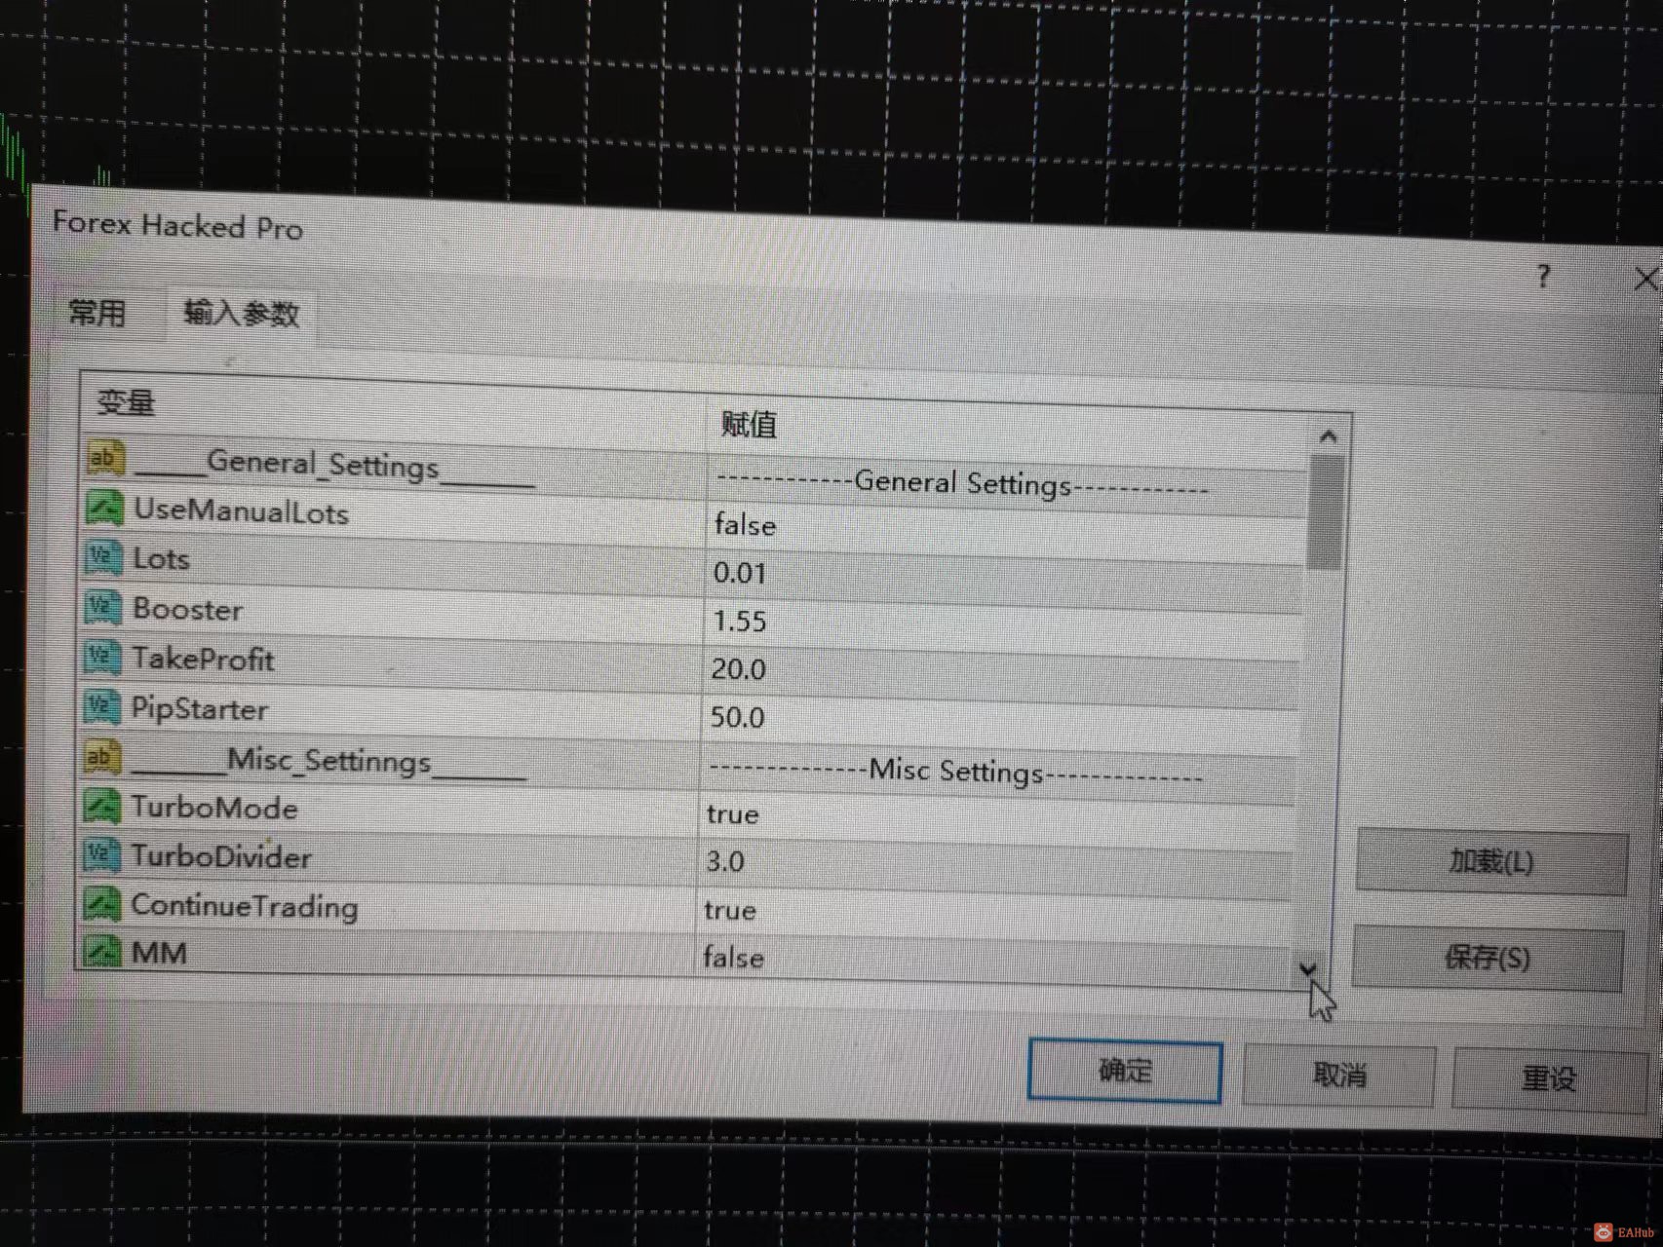Click the TurboDivider numeric variable icon

point(101,855)
